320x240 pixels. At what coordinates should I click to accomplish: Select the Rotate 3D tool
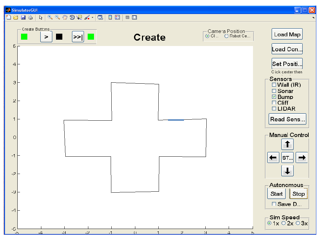point(72,18)
